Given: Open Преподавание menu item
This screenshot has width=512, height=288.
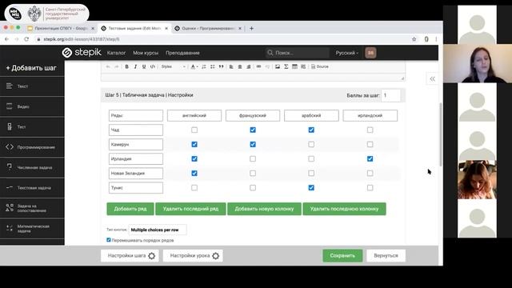Looking at the screenshot, I should point(182,53).
